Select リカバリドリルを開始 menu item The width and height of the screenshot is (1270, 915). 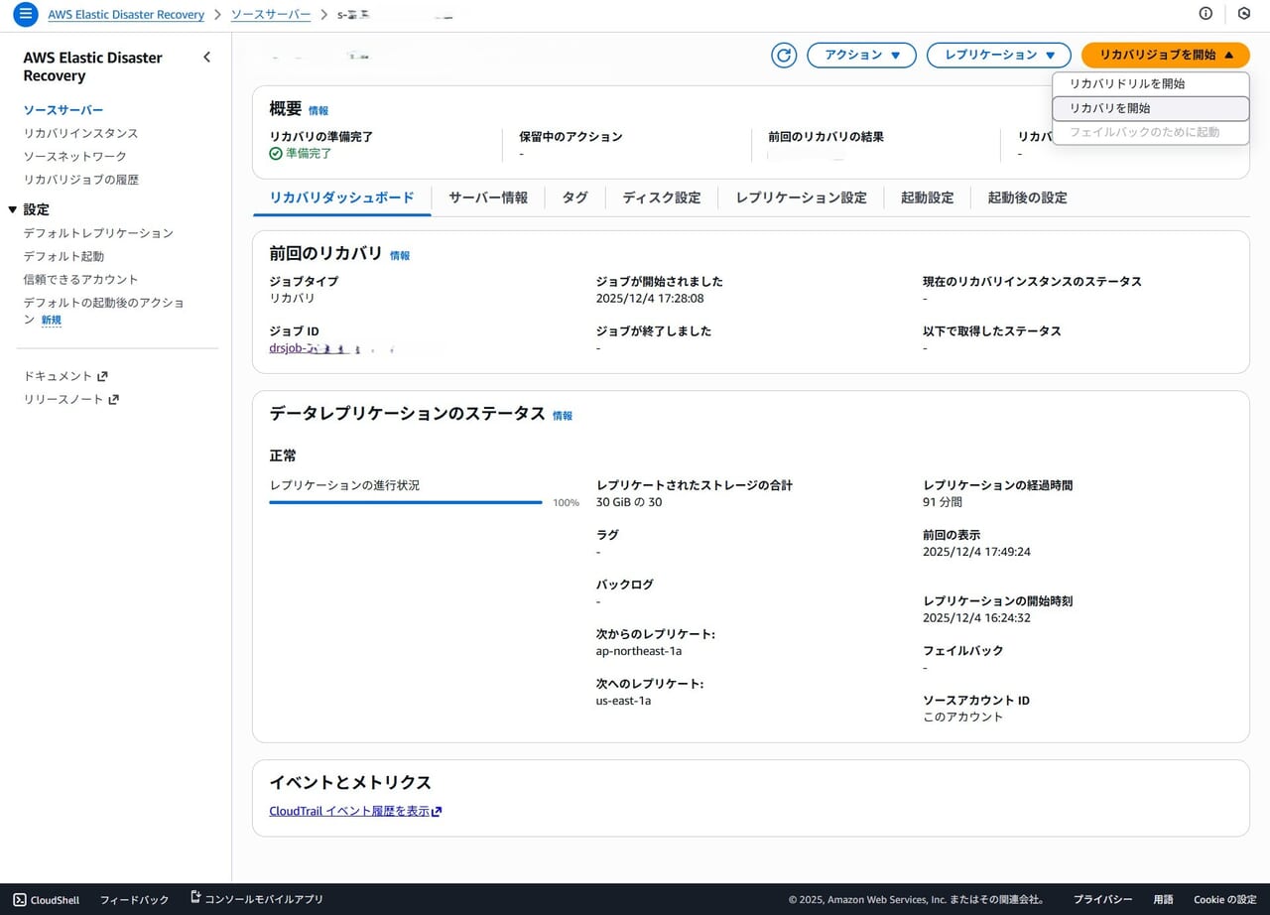1127,84
